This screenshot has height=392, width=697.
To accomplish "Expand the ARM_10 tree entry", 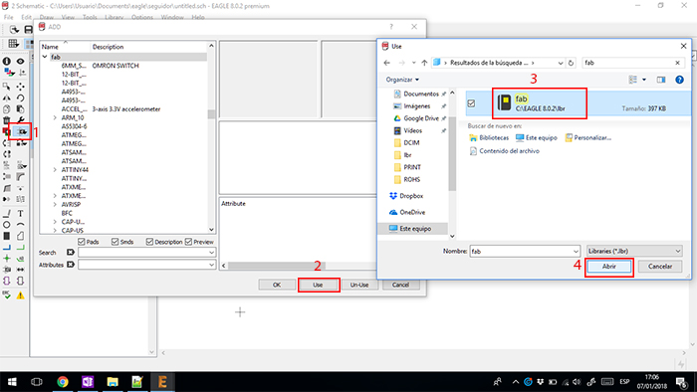I will tap(55, 117).
